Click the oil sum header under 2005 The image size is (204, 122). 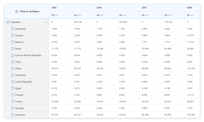pyautogui.click(x=83, y=15)
